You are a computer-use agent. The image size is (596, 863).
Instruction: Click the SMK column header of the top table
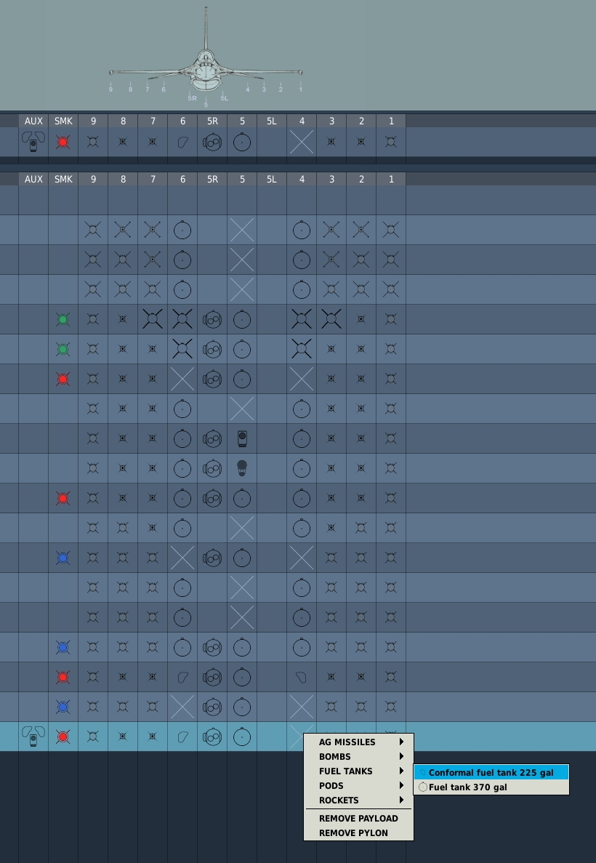63,121
